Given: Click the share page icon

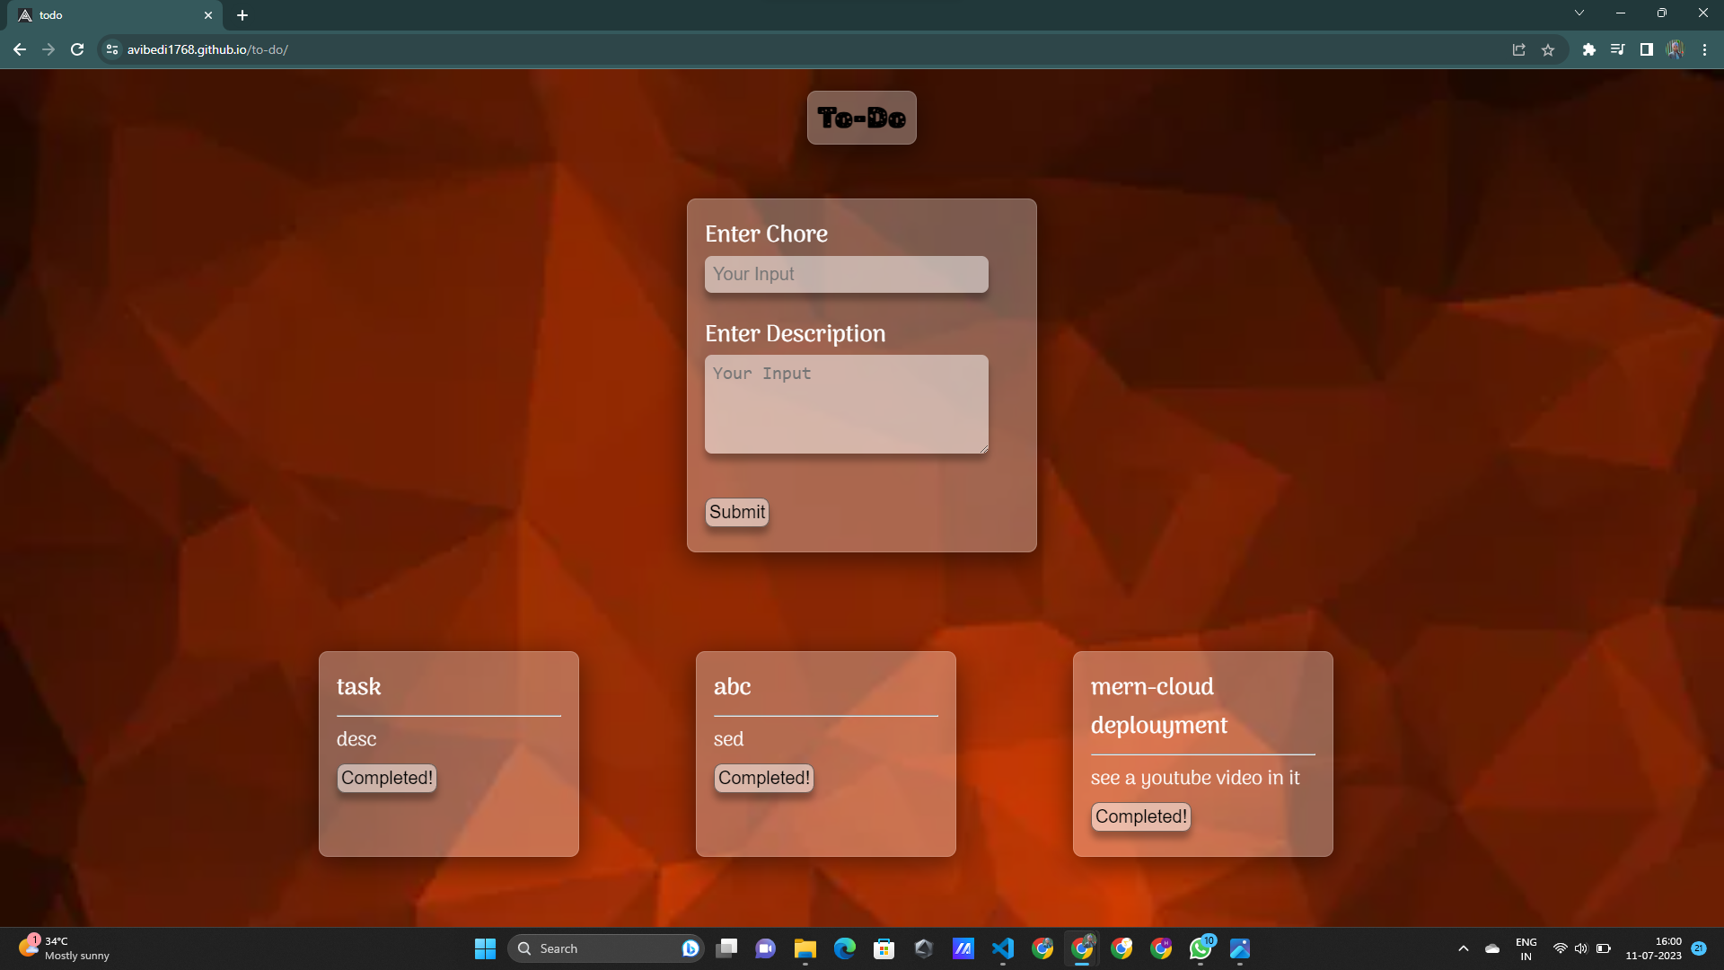Looking at the screenshot, I should [x=1519, y=50].
